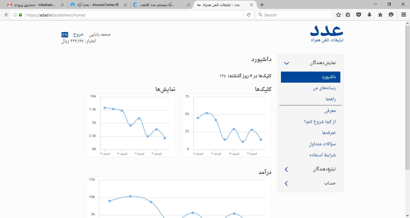Open the تعرفه‌ها sidebar link

coord(329,133)
